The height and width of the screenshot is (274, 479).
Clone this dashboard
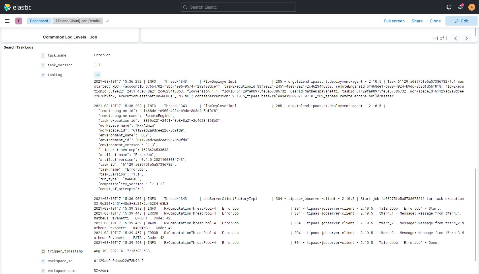coord(435,21)
